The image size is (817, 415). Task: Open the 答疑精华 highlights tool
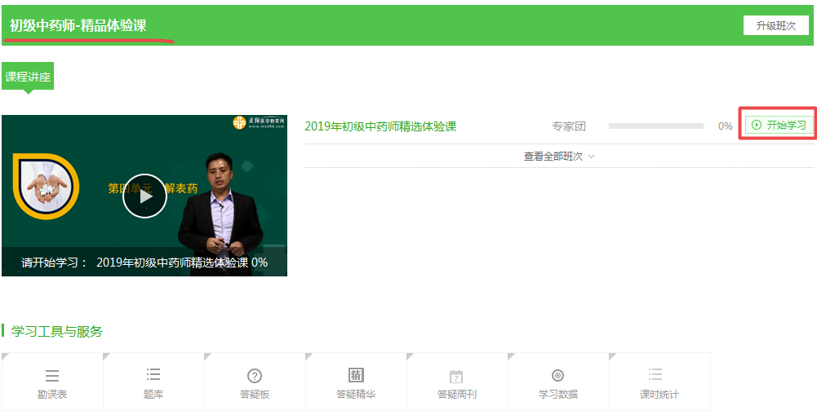(356, 382)
